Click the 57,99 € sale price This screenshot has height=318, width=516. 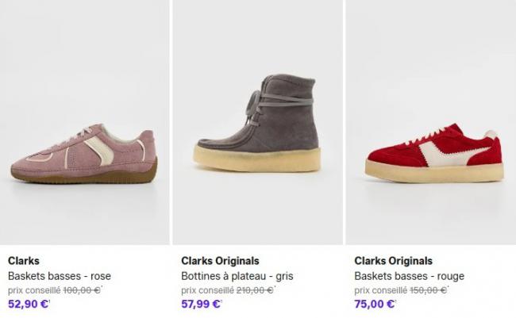tap(201, 303)
